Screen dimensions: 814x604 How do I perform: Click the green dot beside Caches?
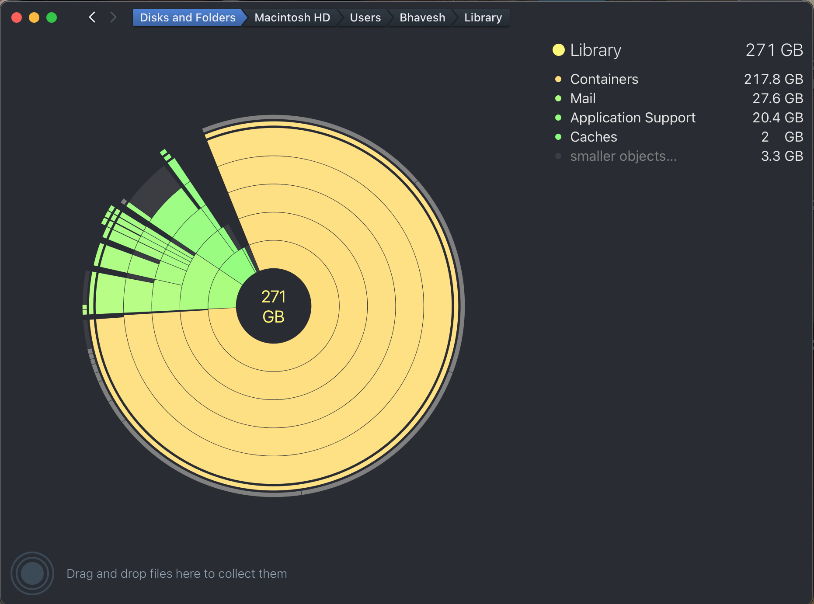coord(558,137)
